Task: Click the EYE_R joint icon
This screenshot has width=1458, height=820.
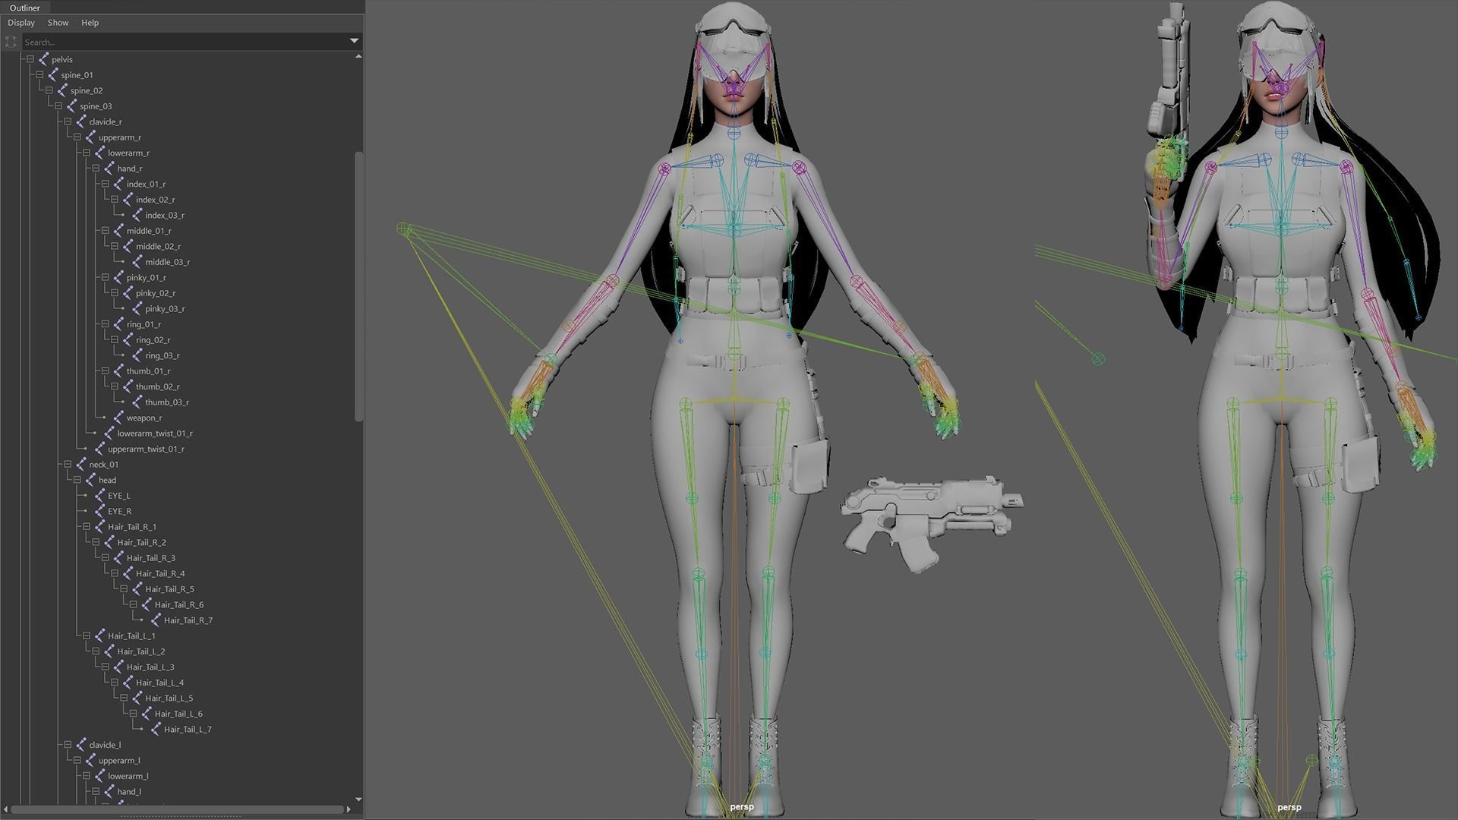Action: [99, 511]
